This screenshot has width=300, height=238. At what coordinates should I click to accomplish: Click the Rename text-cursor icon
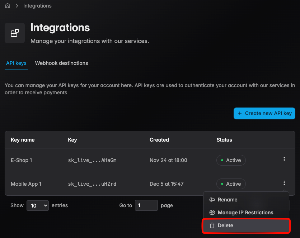[212, 200]
